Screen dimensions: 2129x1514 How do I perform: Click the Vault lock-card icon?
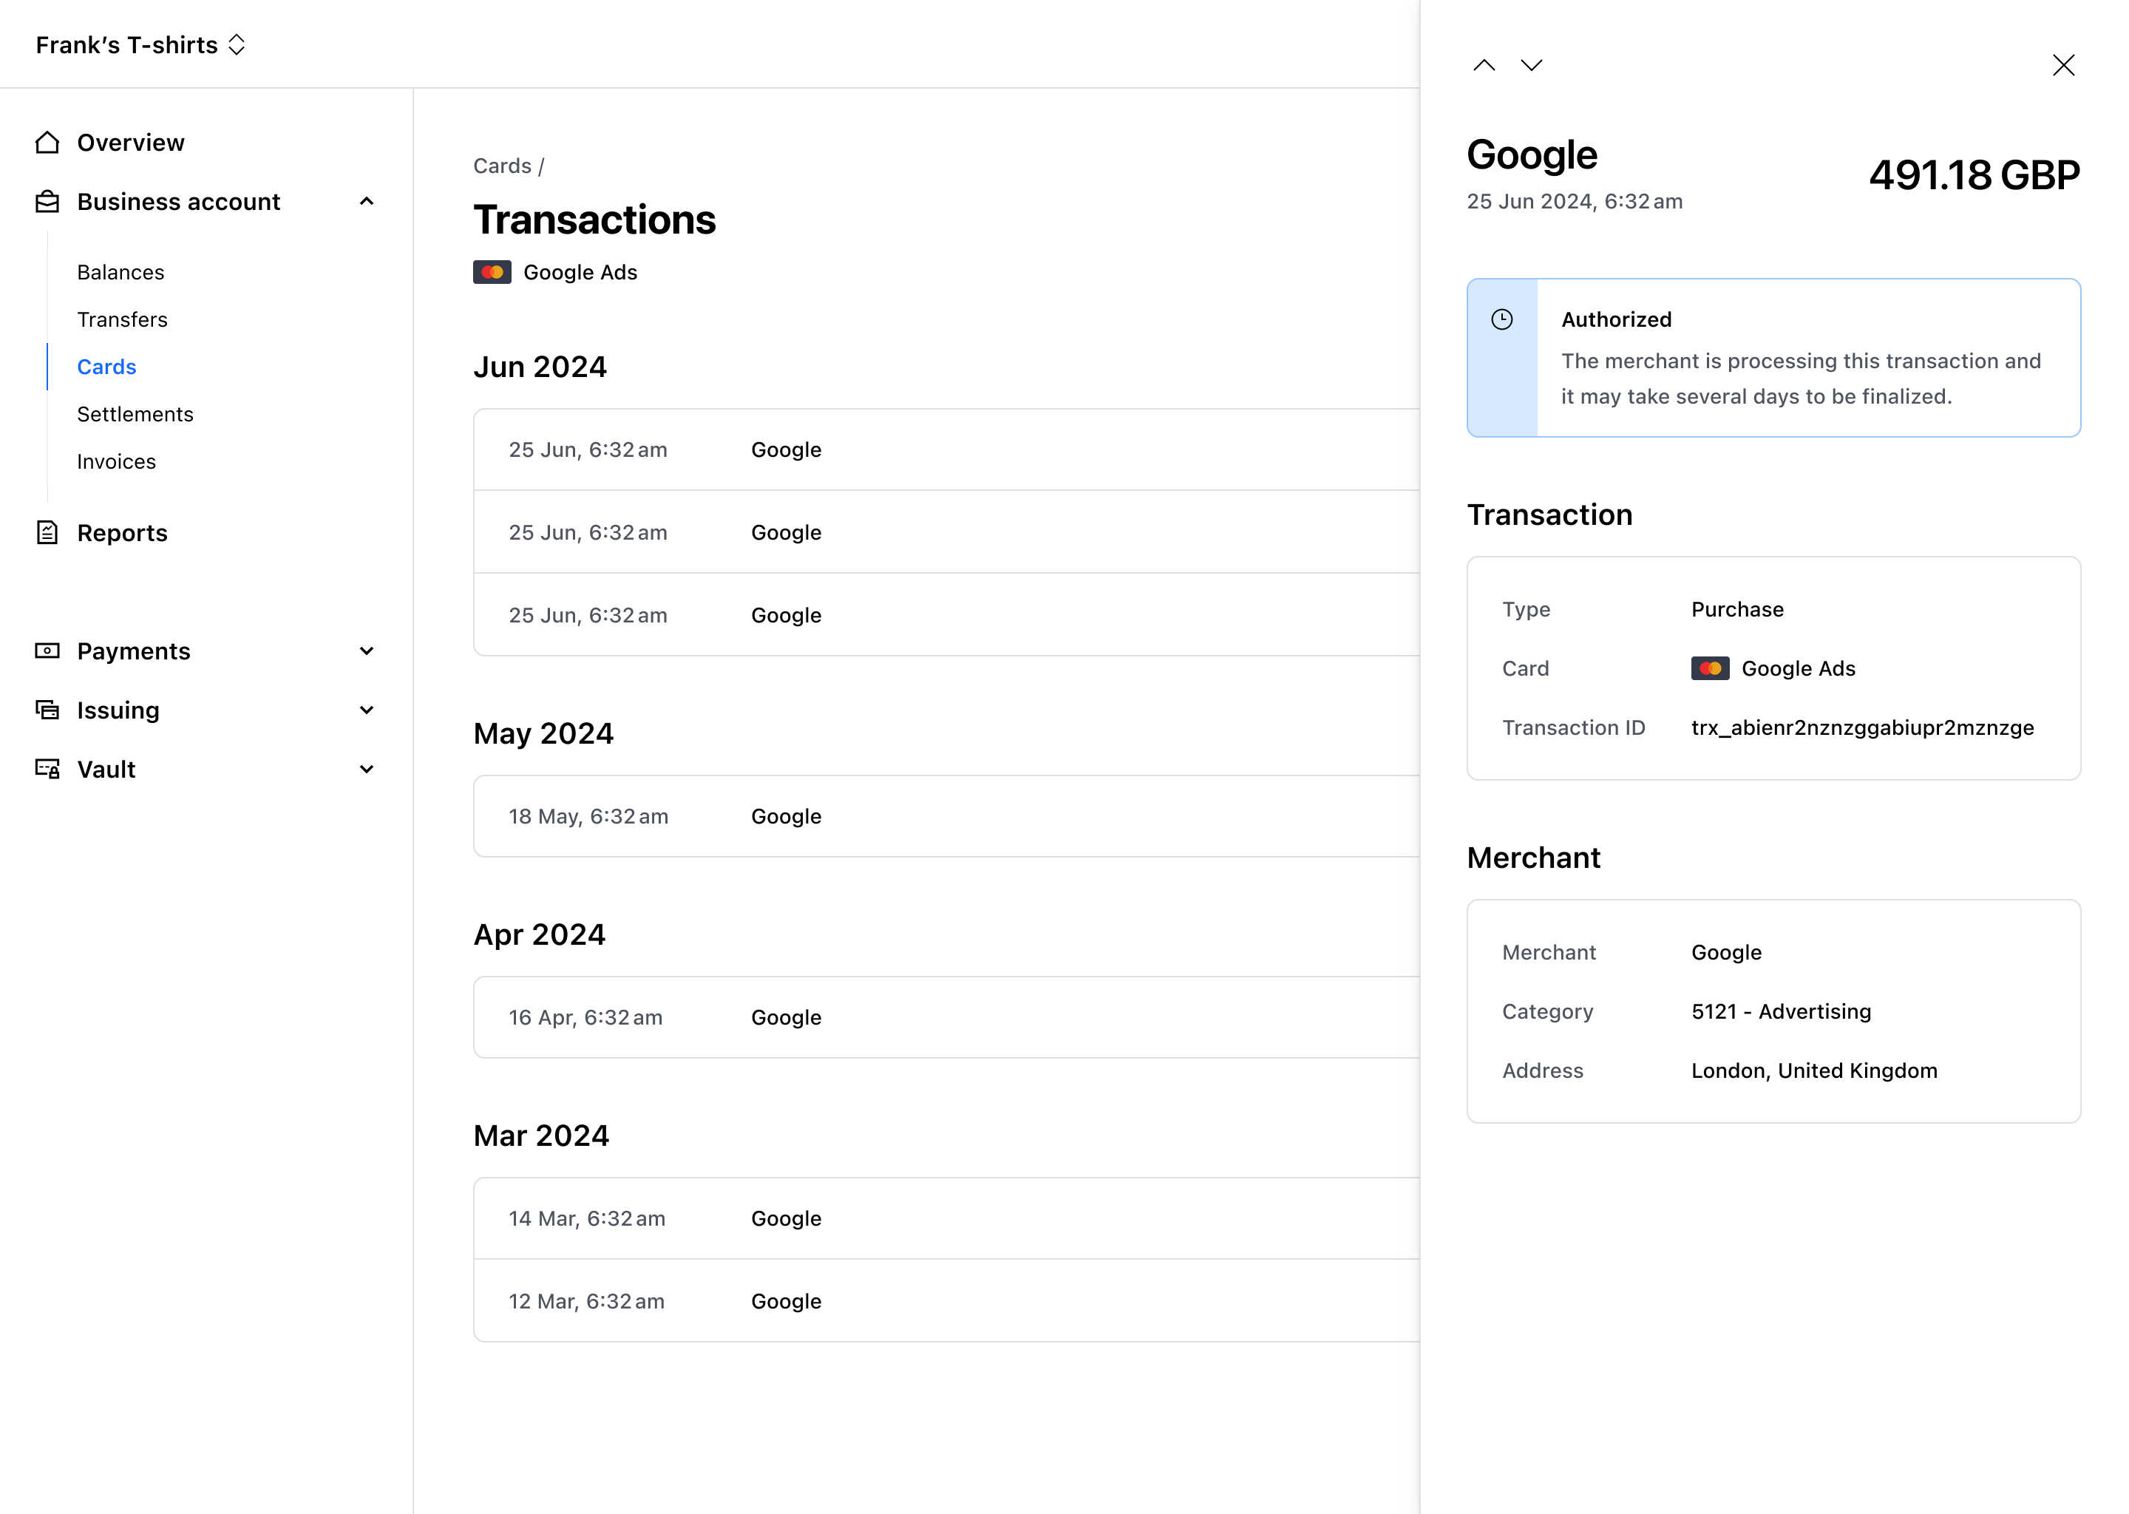47,769
